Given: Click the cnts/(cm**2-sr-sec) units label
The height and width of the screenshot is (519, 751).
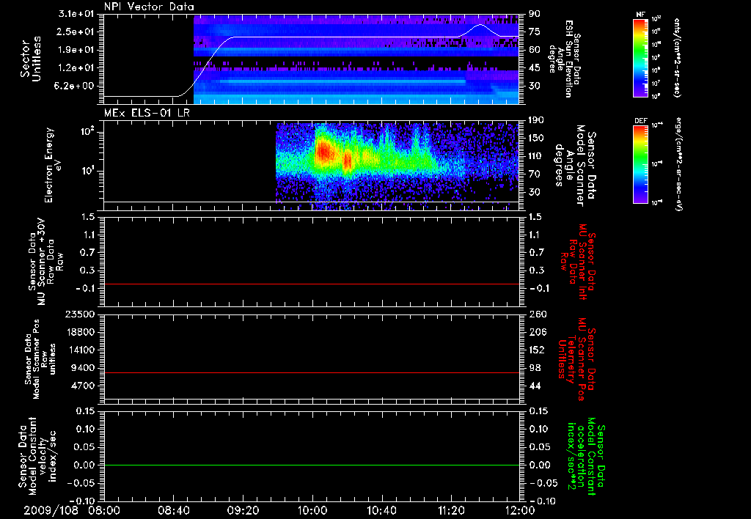Looking at the screenshot, I should click(x=677, y=58).
